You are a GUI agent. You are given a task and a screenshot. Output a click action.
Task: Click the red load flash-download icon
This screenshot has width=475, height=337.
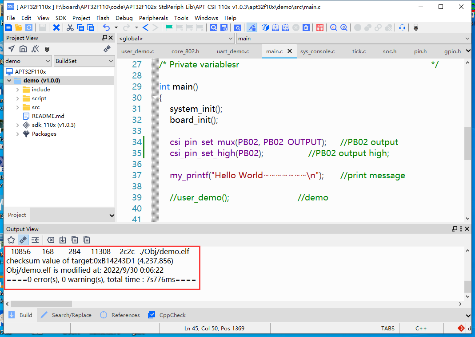pos(319,27)
